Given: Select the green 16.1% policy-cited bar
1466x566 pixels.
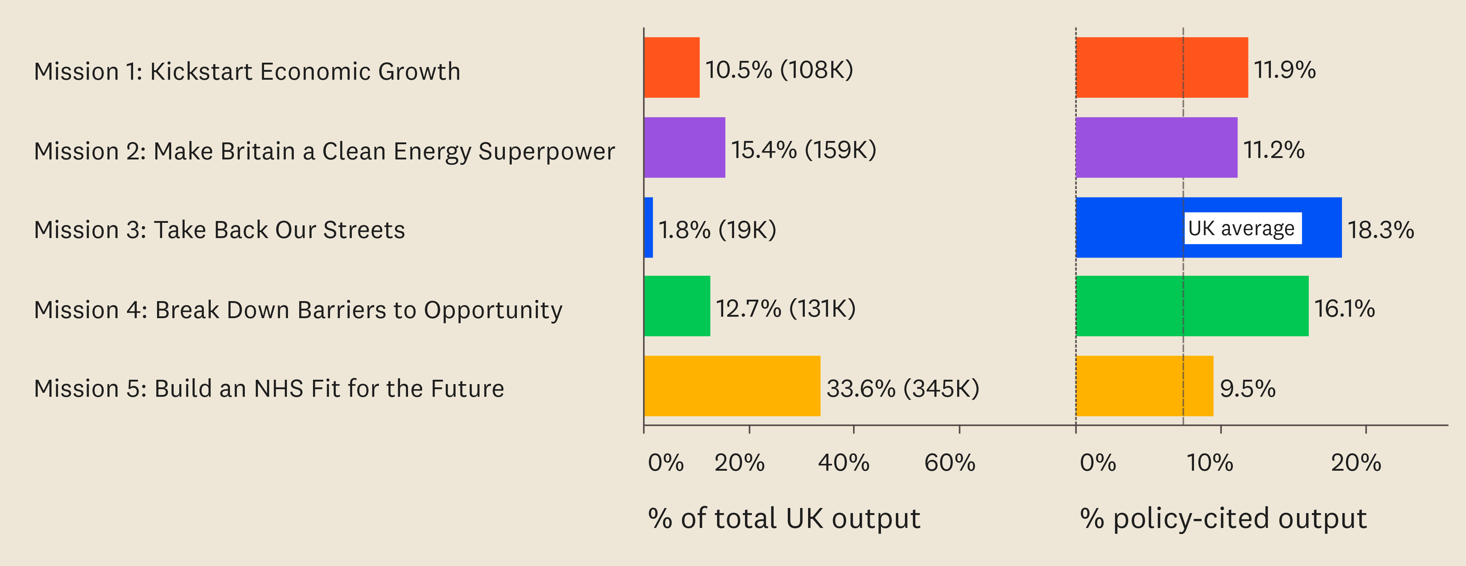Looking at the screenshot, I should [1192, 306].
